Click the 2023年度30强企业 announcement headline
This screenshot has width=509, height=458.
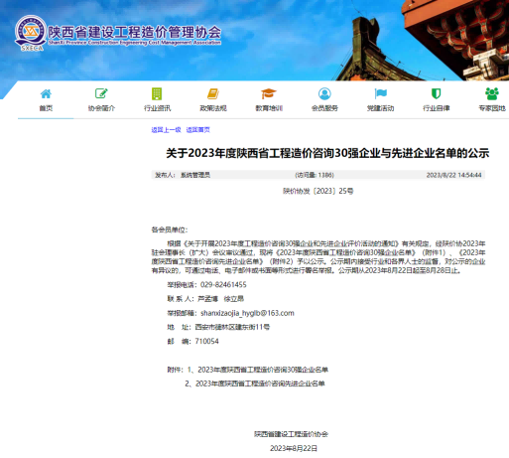327,153
